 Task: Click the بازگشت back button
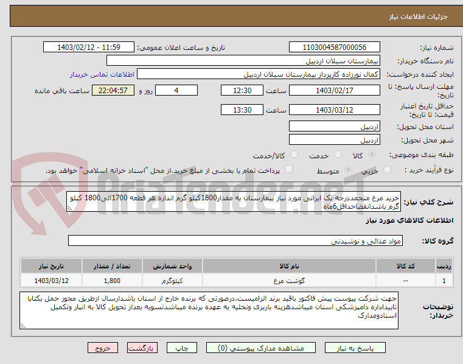coord(142,348)
